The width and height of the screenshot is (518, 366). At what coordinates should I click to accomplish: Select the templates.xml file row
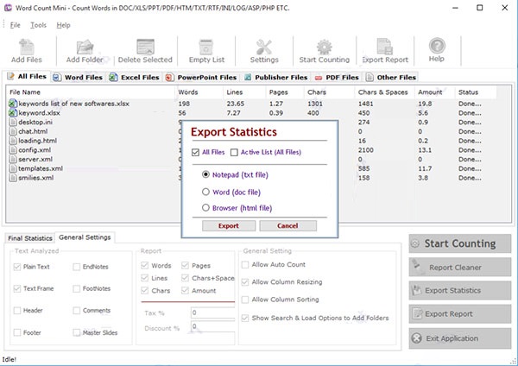tap(40, 168)
